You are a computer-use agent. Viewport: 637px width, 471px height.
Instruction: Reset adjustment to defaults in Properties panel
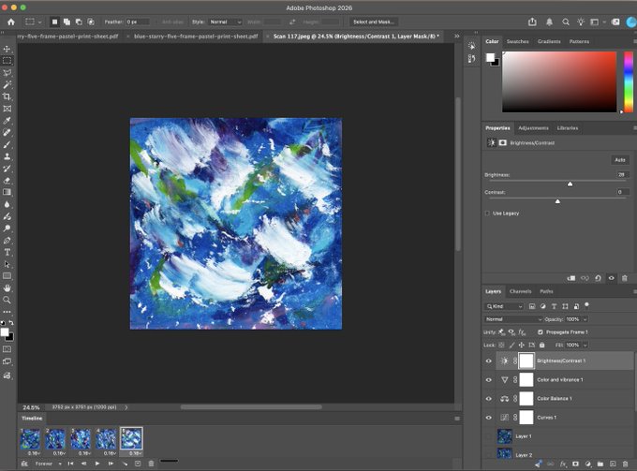pyautogui.click(x=598, y=278)
